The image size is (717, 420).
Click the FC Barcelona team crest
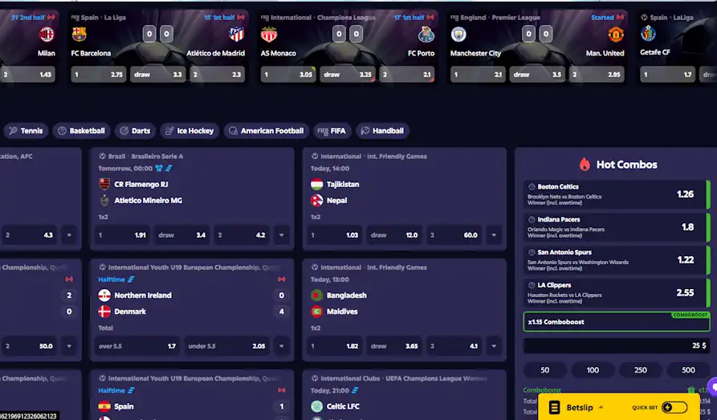click(x=79, y=35)
